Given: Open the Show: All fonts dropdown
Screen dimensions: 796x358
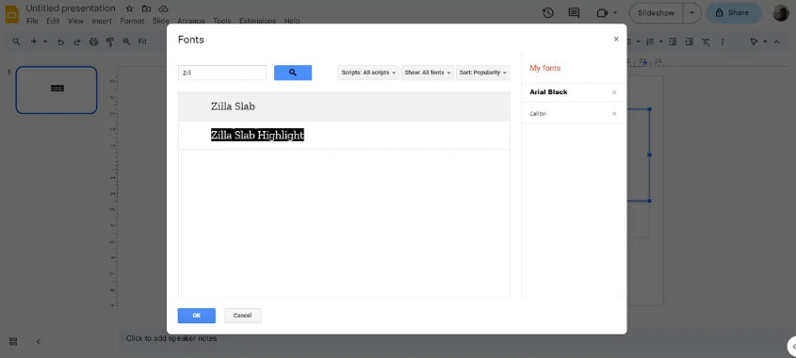Looking at the screenshot, I should click(x=428, y=73).
